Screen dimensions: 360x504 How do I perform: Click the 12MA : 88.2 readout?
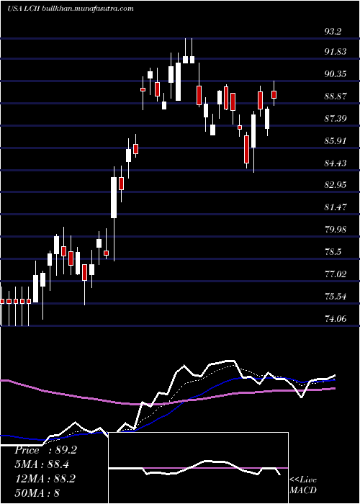(45, 478)
